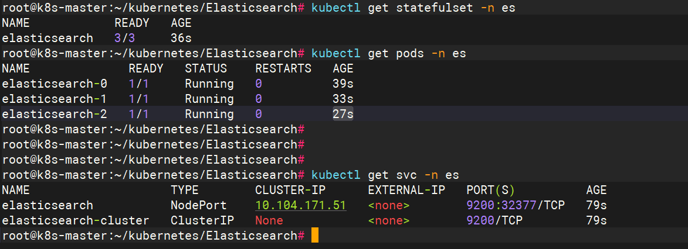Click the orange terminal cursor block
The width and height of the screenshot is (688, 249).
[x=314, y=236]
